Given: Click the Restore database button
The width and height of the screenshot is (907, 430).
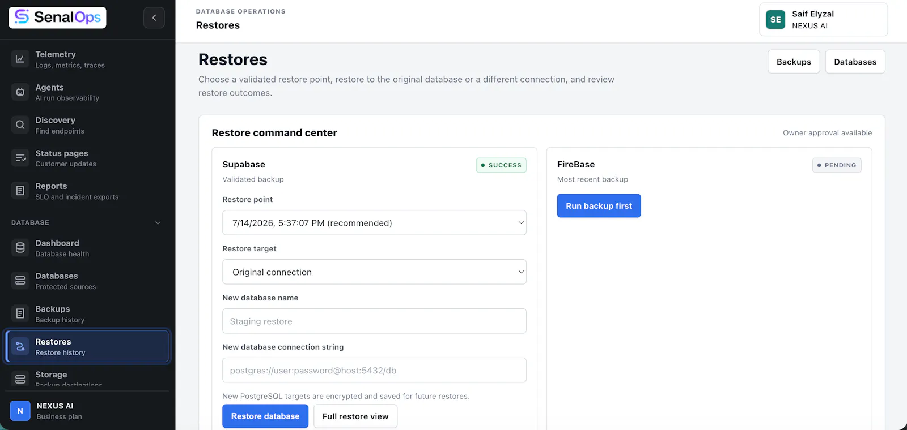Looking at the screenshot, I should point(265,416).
